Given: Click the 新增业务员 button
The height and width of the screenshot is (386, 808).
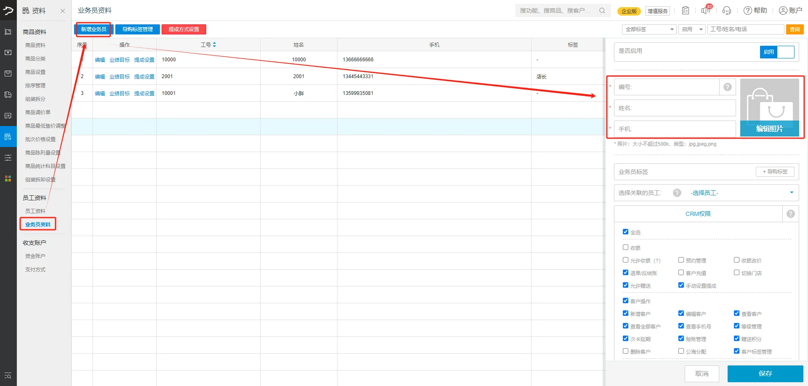Looking at the screenshot, I should point(93,29).
